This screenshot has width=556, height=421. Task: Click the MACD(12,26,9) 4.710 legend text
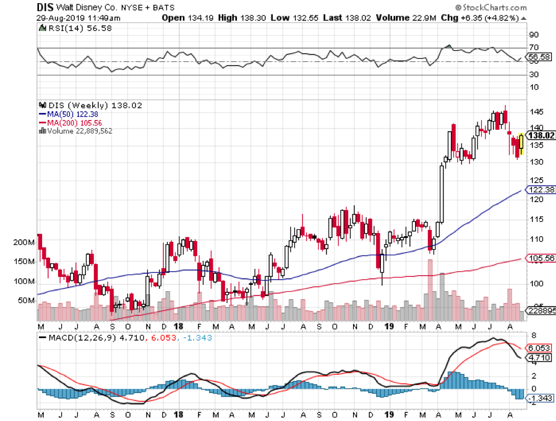[96, 338]
